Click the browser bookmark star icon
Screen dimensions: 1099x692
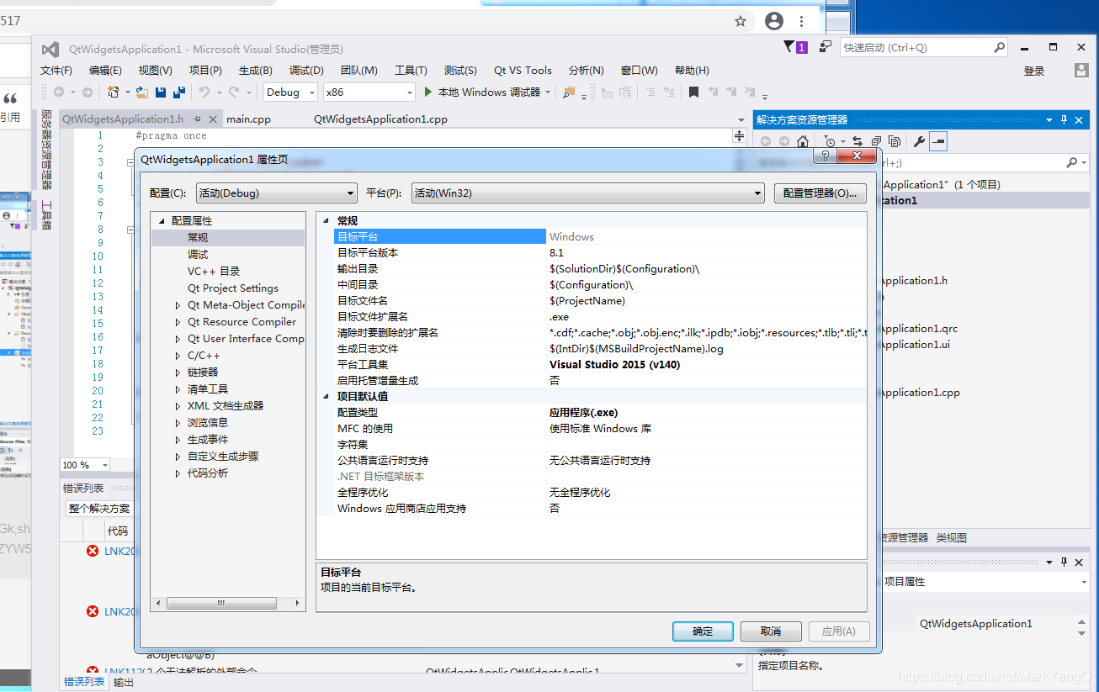(x=741, y=21)
